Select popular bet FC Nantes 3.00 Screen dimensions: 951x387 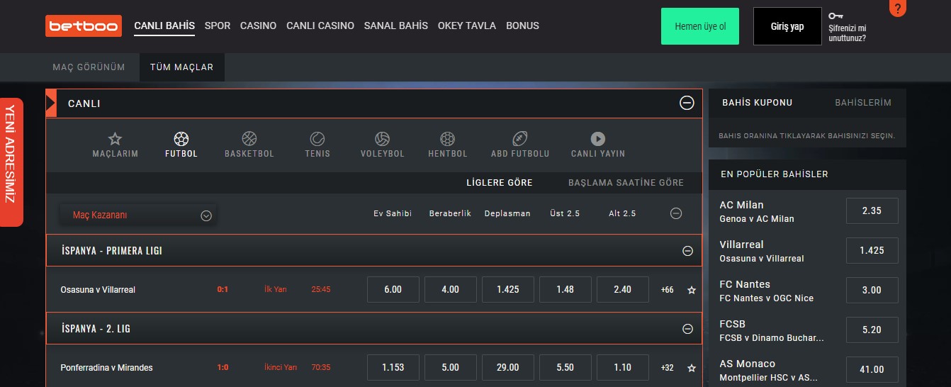tap(872, 291)
